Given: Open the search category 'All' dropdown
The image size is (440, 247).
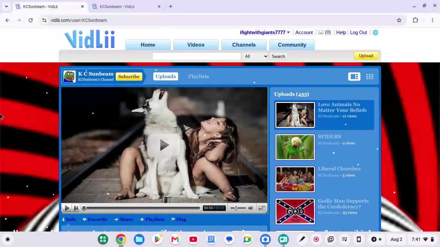Looking at the screenshot, I should click(255, 56).
